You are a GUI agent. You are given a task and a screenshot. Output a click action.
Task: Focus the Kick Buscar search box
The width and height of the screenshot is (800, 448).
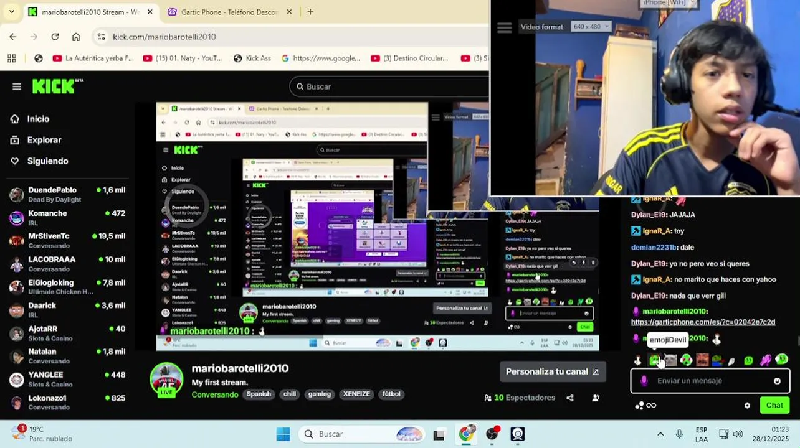pos(389,86)
